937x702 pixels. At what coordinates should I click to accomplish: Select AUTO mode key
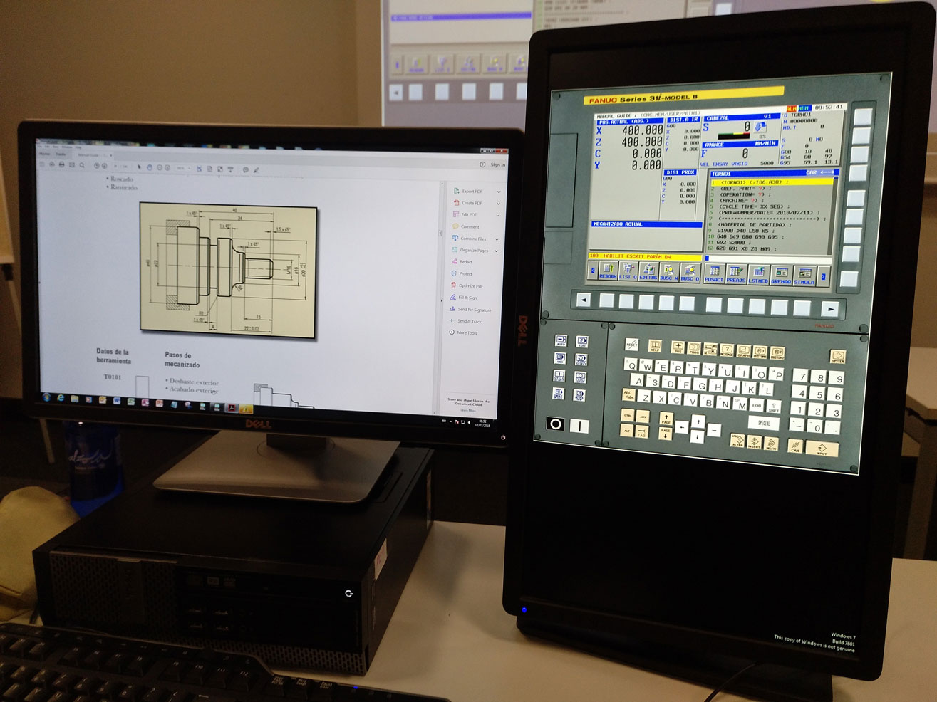pos(561,340)
